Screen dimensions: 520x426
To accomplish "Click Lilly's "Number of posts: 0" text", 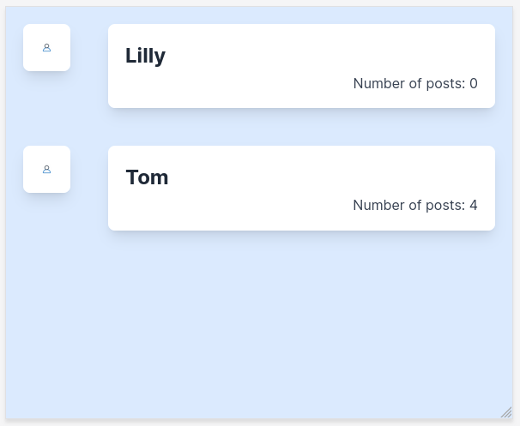I will tap(415, 83).
